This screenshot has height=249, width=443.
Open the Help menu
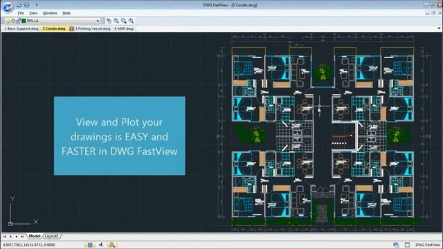[x=66, y=13]
